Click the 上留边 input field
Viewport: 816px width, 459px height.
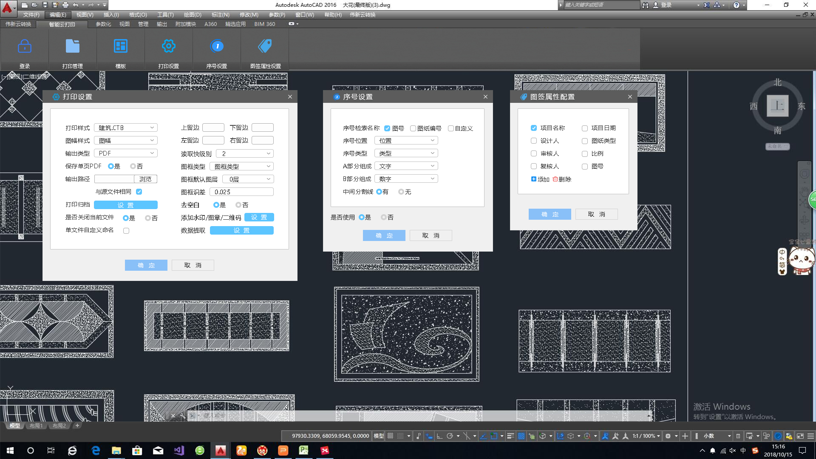(213, 127)
